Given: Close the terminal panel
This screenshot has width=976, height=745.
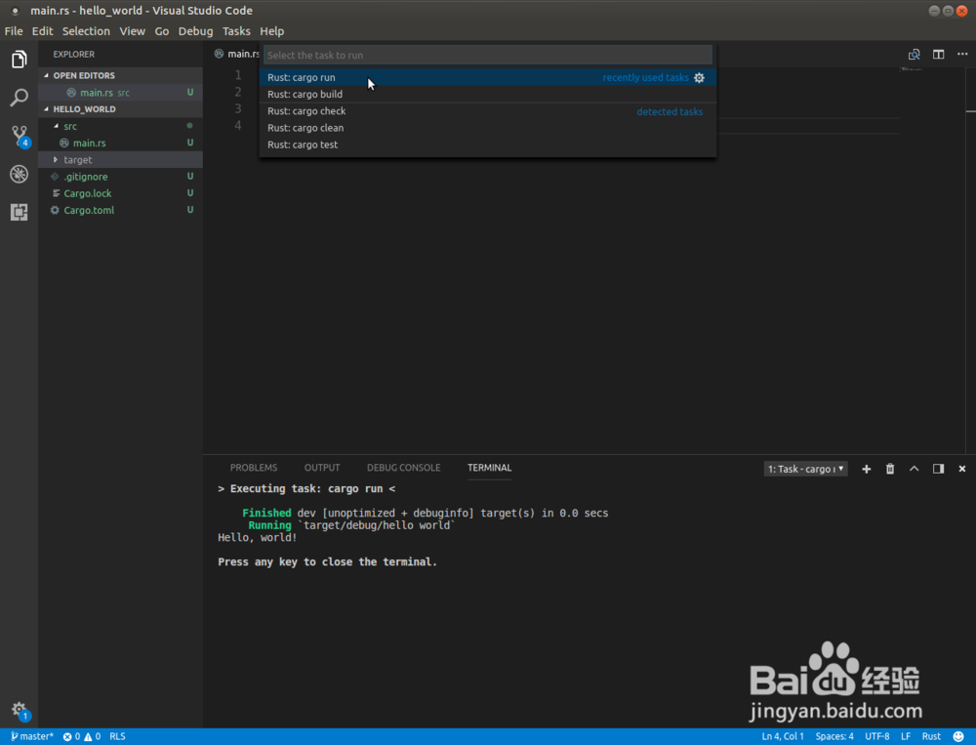Looking at the screenshot, I should pyautogui.click(x=961, y=469).
